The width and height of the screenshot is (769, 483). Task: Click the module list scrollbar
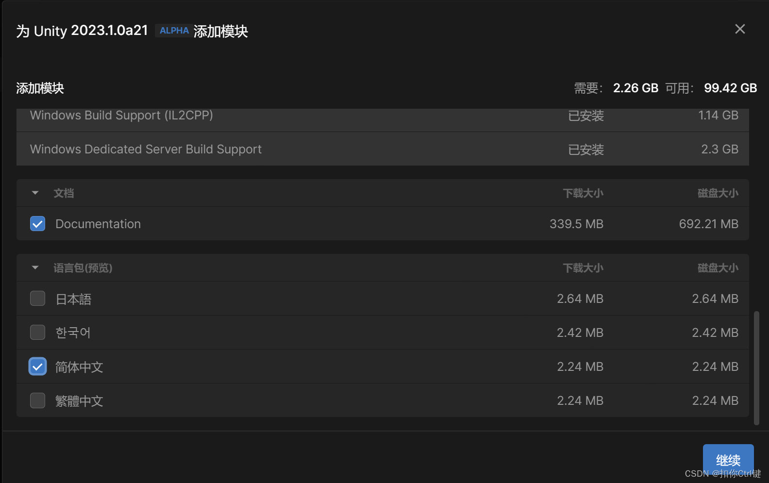[756, 368]
